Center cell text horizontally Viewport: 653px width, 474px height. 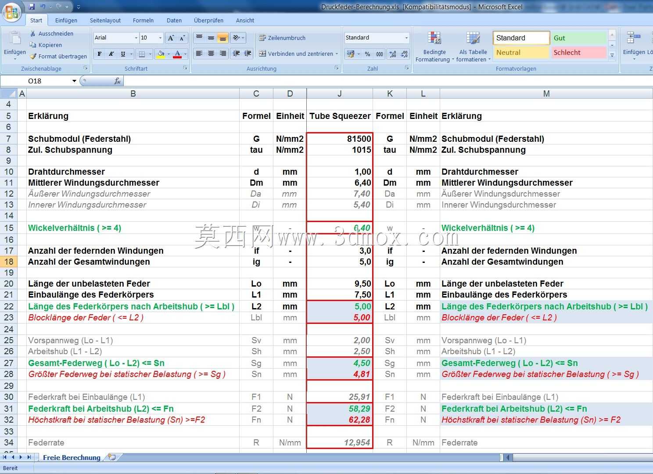(x=211, y=54)
